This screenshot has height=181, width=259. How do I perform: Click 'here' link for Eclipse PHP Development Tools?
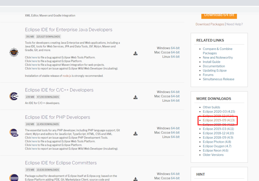pos(34,138)
